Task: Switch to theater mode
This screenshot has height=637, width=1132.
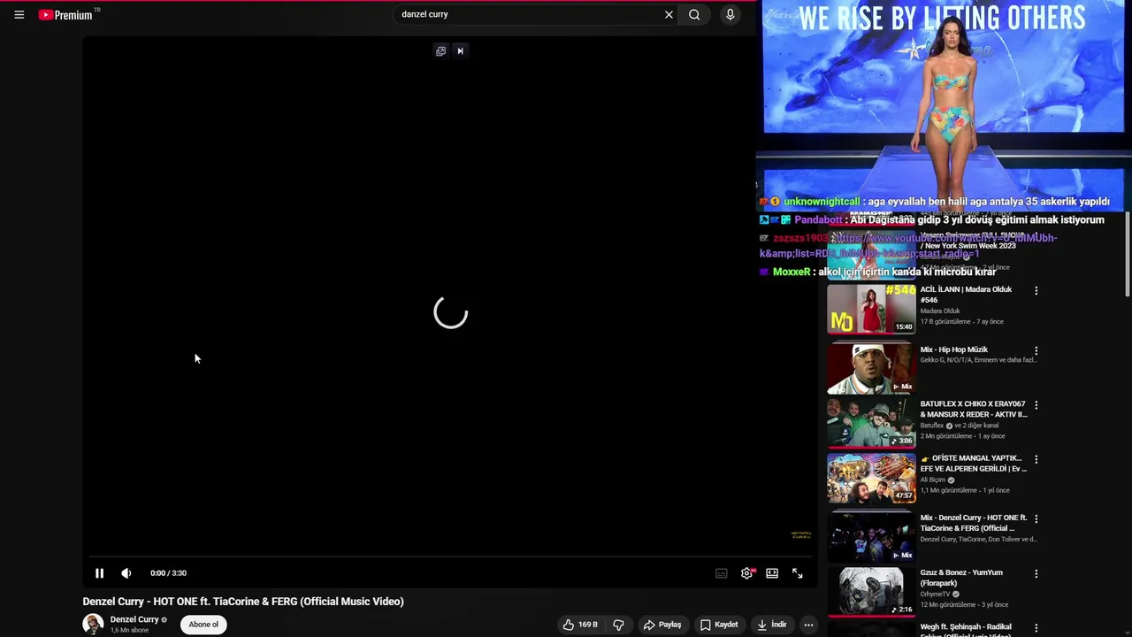Action: [772, 573]
